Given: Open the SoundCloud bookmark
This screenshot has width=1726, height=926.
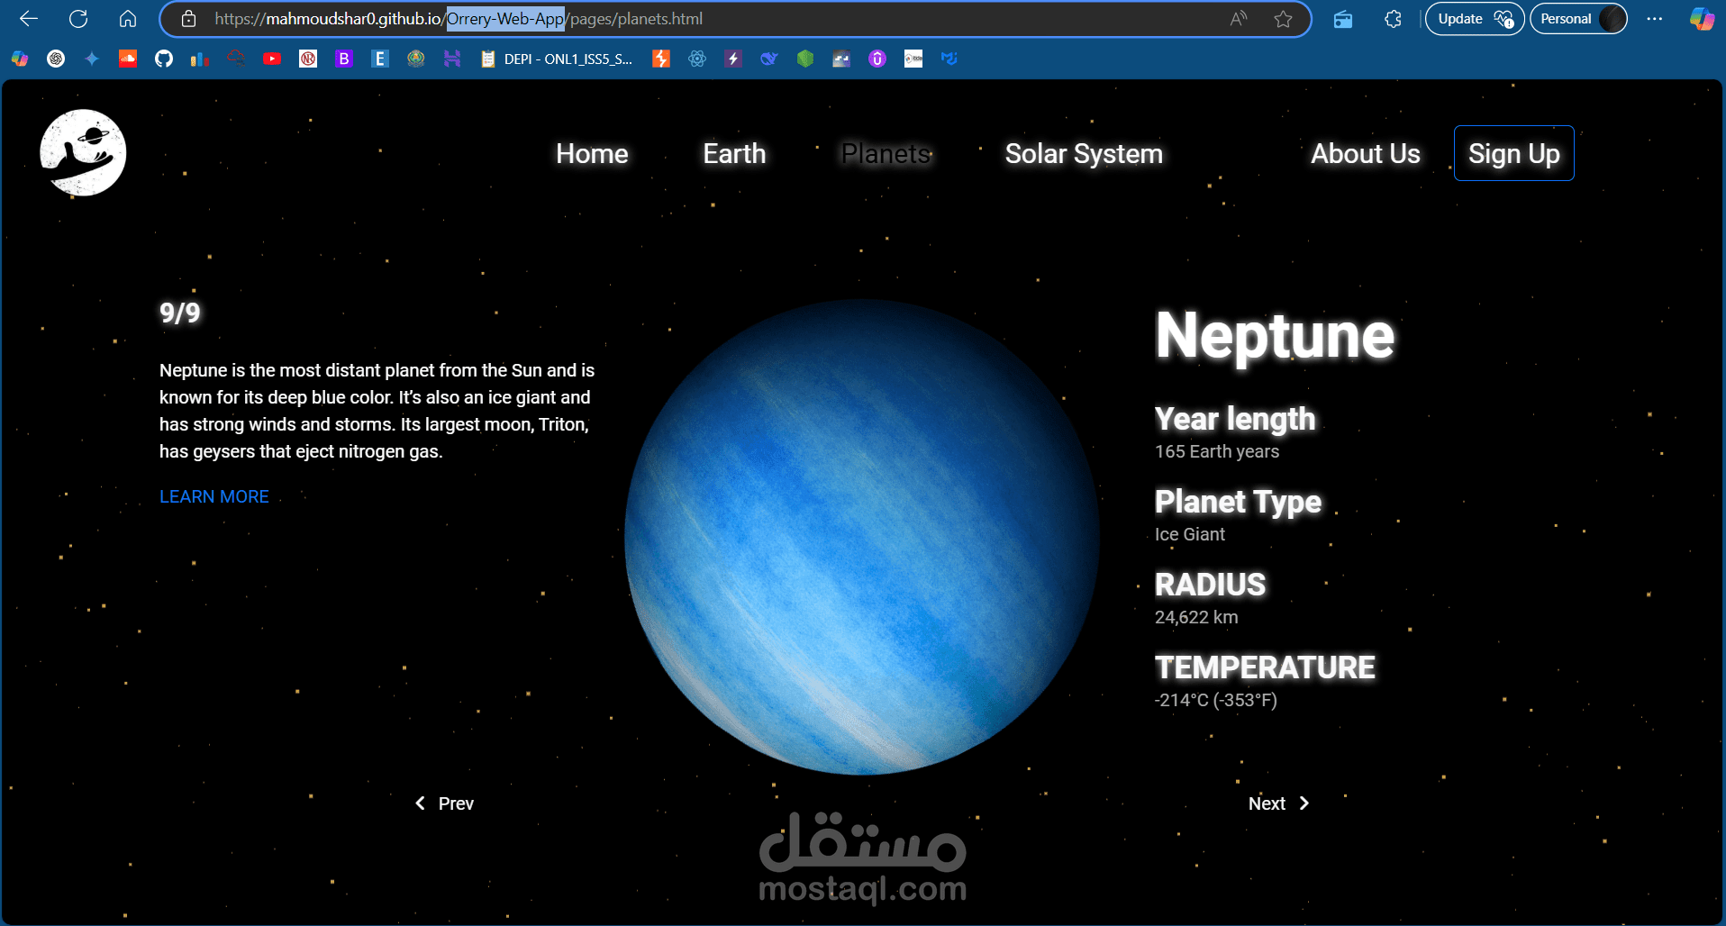Looking at the screenshot, I should click(x=127, y=59).
